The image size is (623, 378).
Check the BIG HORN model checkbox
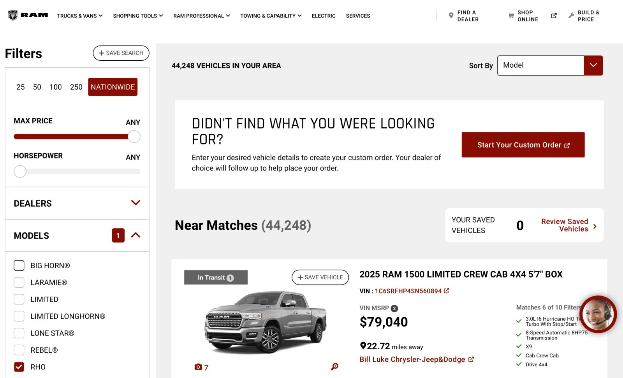(19, 265)
